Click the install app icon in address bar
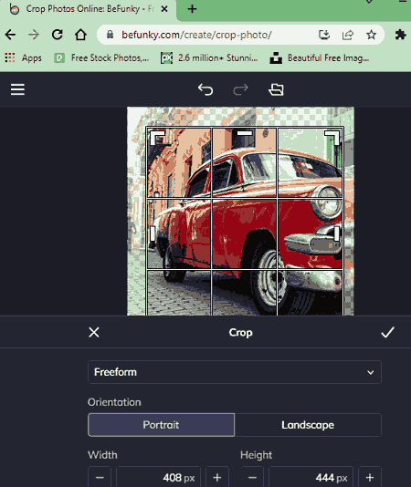The image size is (411, 487). click(324, 35)
